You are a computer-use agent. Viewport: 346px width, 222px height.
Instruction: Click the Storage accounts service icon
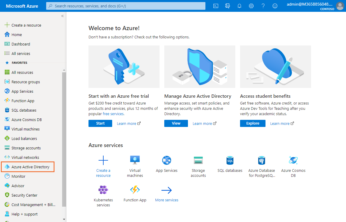(198, 160)
